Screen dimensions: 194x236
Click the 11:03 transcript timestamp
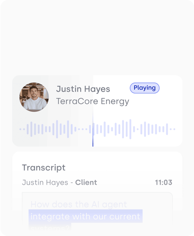pyautogui.click(x=163, y=182)
